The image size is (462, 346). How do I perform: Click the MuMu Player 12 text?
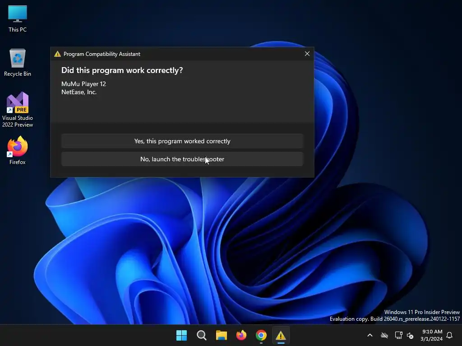[x=83, y=84]
